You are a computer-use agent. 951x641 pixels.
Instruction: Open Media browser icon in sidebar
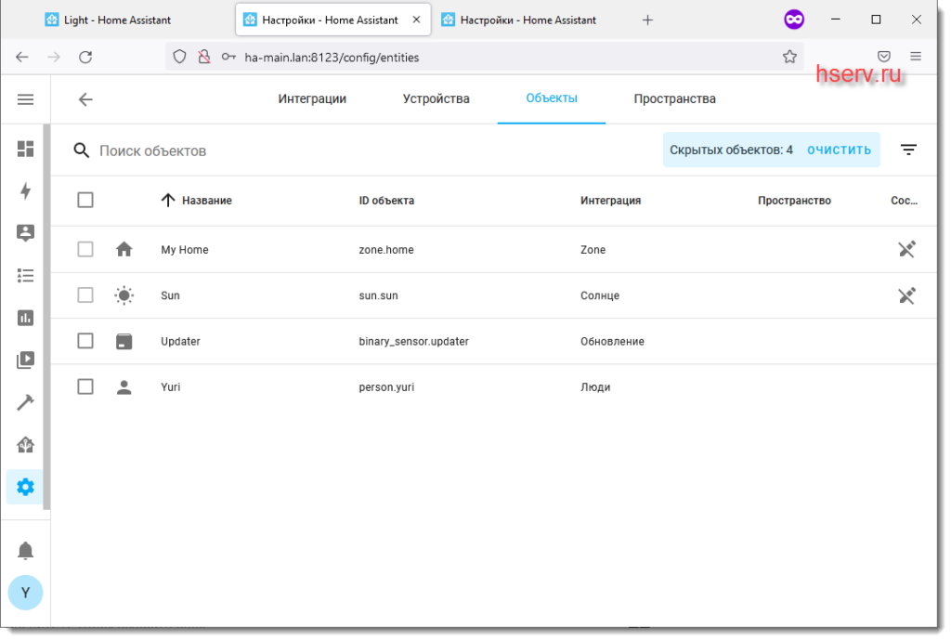coord(26,360)
